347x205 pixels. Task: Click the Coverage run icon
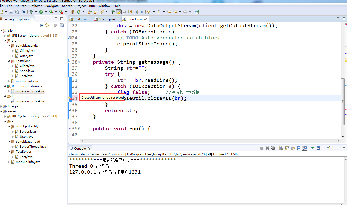[51, 12]
